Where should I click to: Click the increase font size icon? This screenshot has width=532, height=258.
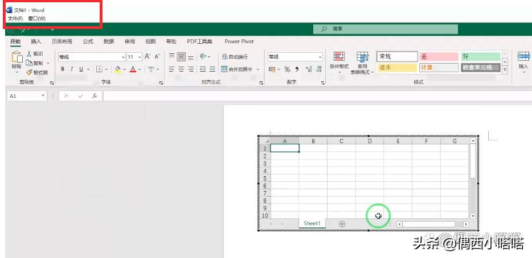148,57
